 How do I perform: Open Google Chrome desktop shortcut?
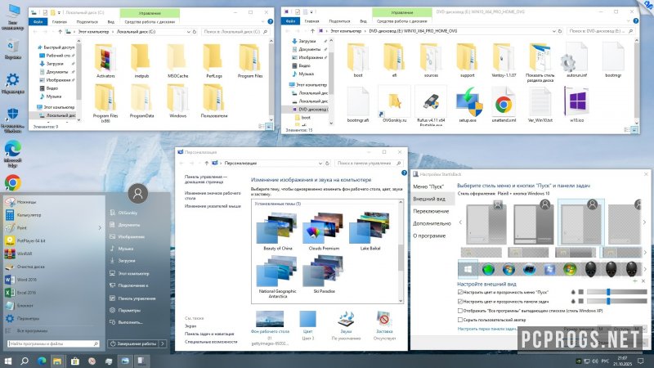[x=12, y=182]
